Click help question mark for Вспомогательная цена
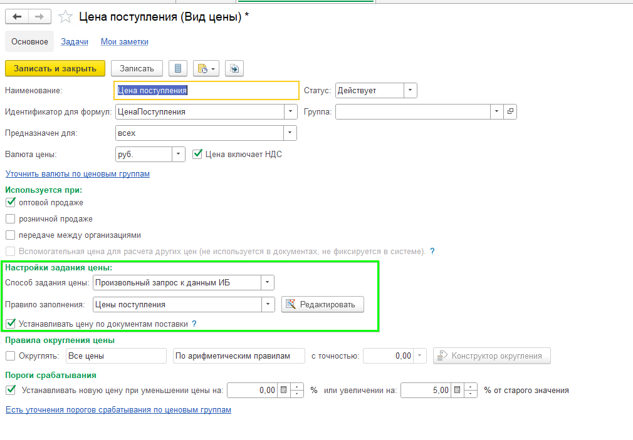The image size is (633, 440). click(x=432, y=251)
